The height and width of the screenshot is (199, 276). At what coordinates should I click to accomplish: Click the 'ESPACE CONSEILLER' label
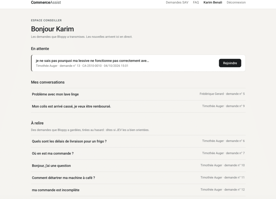click(x=46, y=20)
